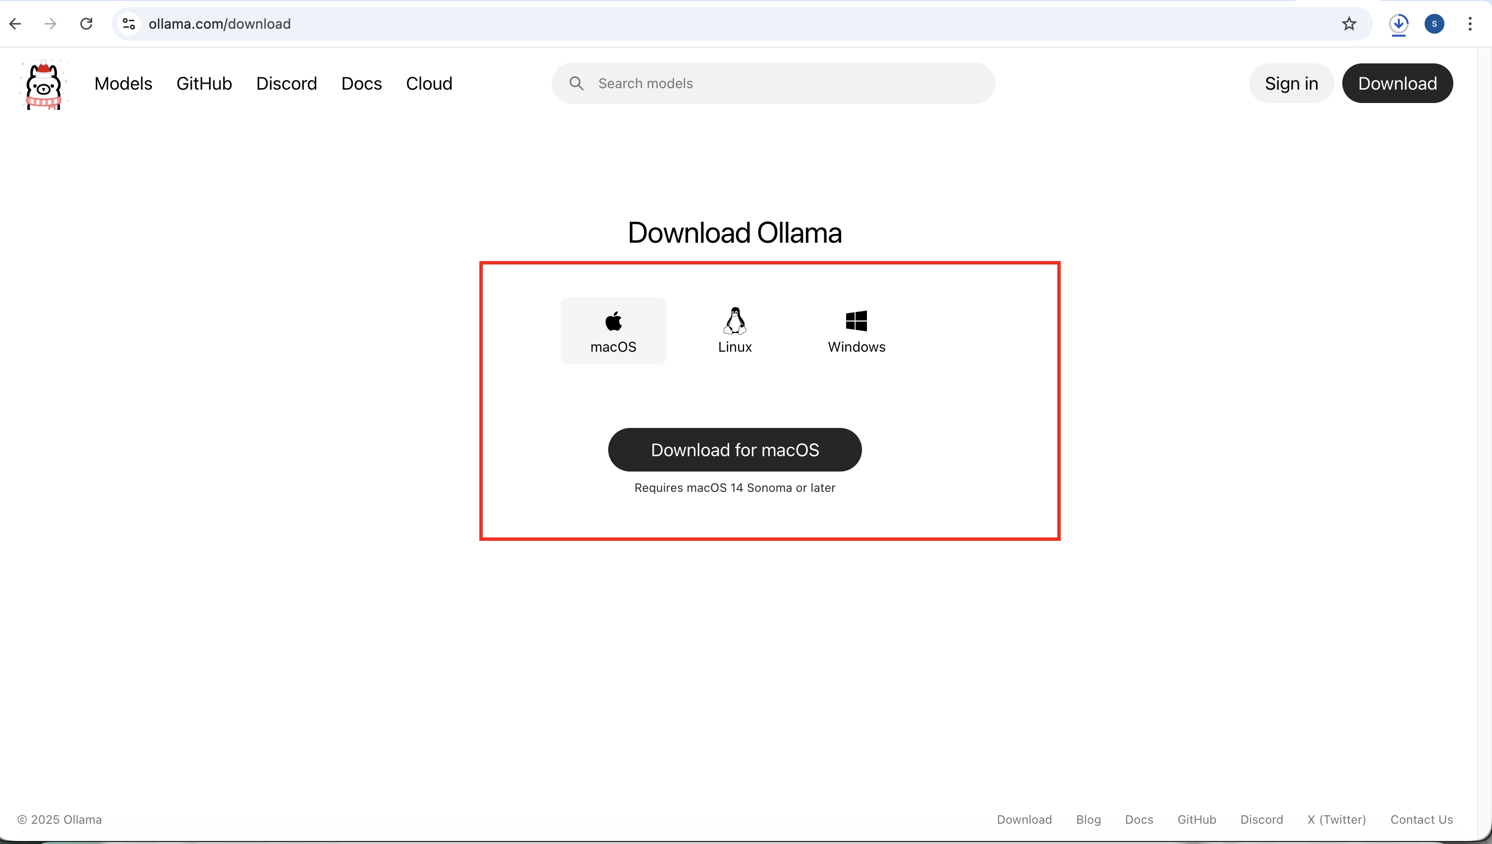Viewport: 1492px width, 844px height.
Task: Open Chrome downloads icon
Action: pos(1399,24)
